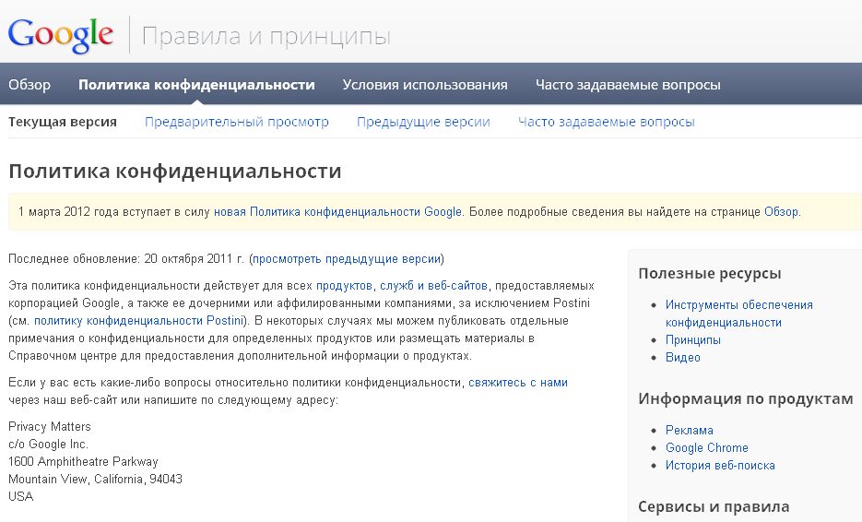
Task: Open the История веб-поиска link
Action: [720, 466]
